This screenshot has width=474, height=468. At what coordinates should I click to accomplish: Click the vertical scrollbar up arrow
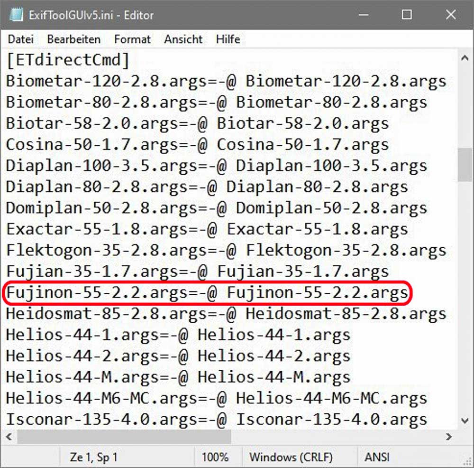click(465, 58)
